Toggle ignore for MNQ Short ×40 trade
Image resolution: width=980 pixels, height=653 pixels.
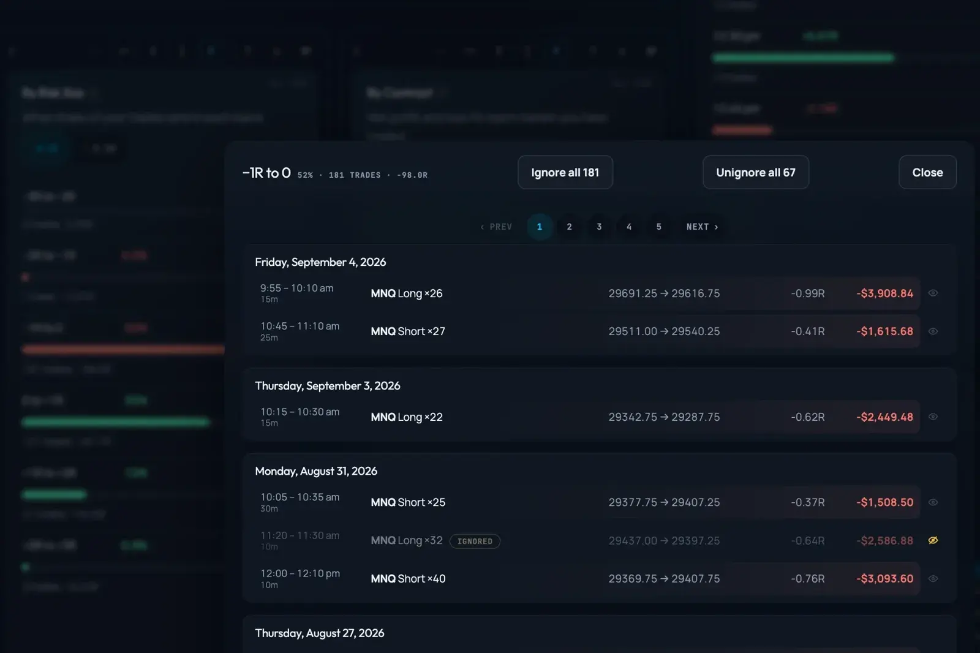point(933,579)
